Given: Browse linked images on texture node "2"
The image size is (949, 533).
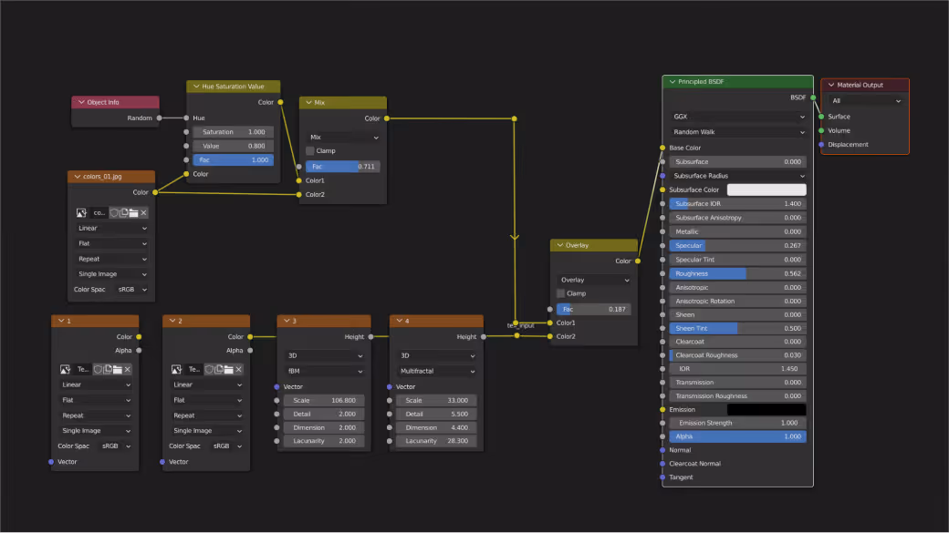Looking at the screenshot, I should 174,369.
